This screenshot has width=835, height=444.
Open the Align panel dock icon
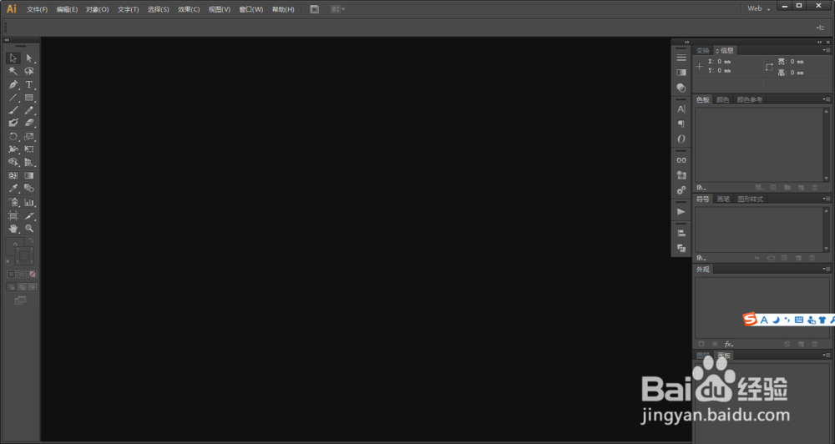coord(681,233)
